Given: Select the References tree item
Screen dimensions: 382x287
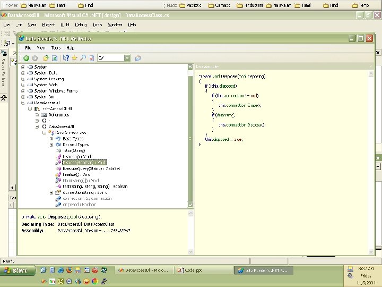Looking at the screenshot, I should point(58,115).
